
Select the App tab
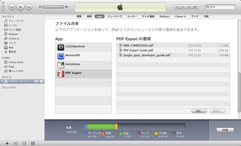[x=99, y=17]
